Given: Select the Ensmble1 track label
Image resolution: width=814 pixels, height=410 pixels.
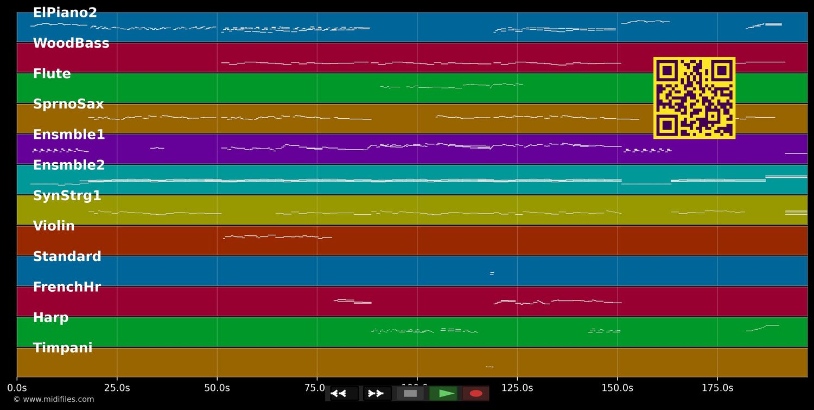Looking at the screenshot, I should 69,134.
